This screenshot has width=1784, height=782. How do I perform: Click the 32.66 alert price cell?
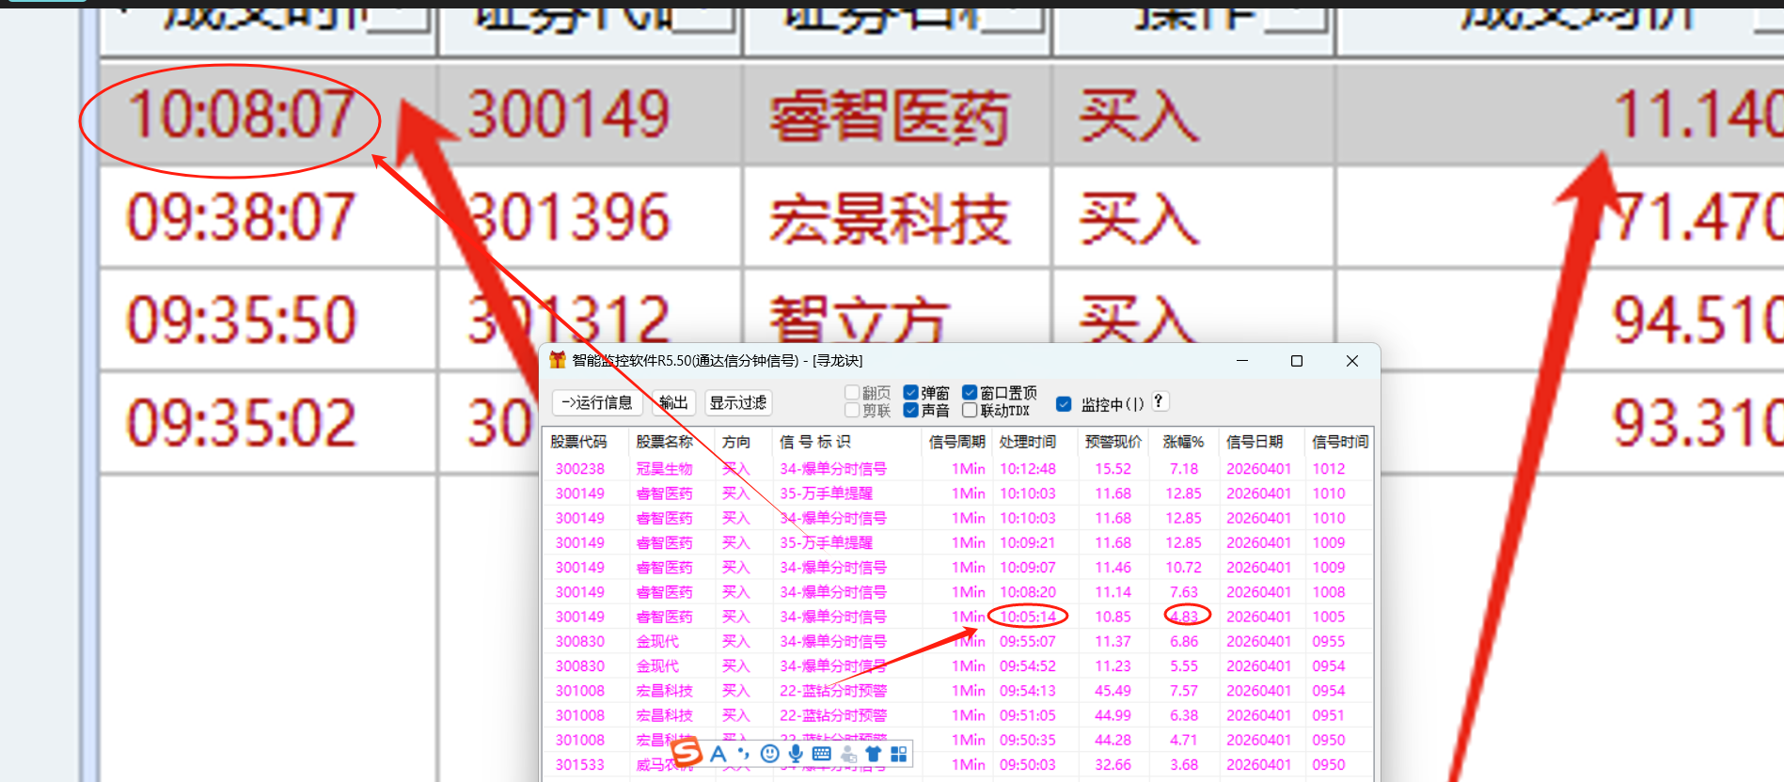[x=1113, y=765]
